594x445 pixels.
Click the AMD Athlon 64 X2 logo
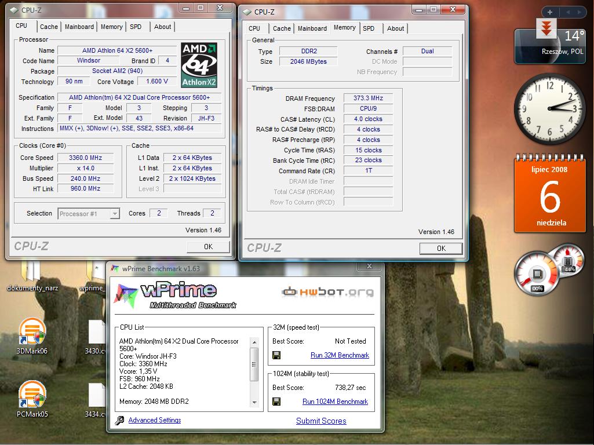click(x=199, y=65)
